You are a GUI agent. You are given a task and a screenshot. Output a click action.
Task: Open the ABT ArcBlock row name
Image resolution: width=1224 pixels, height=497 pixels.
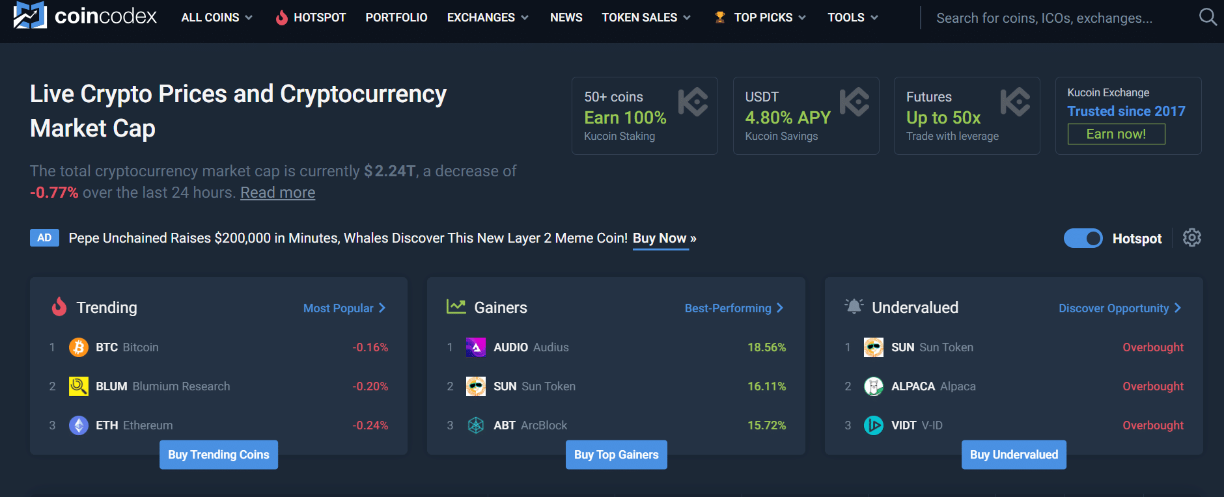(x=530, y=425)
